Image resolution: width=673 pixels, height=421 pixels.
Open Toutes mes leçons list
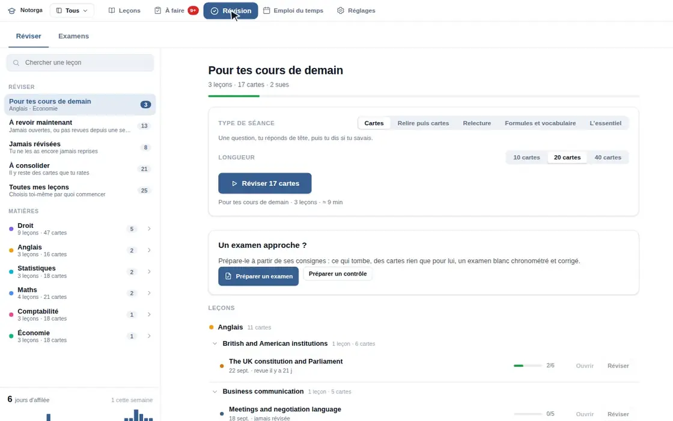pyautogui.click(x=80, y=190)
